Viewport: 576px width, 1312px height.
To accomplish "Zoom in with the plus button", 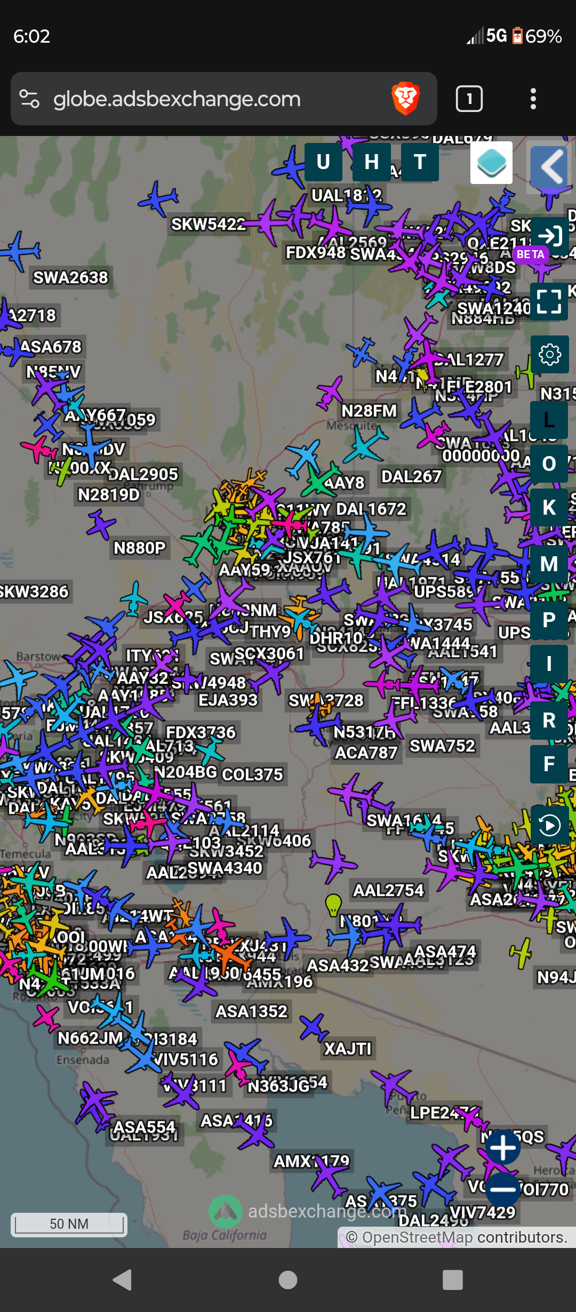I will (503, 1147).
